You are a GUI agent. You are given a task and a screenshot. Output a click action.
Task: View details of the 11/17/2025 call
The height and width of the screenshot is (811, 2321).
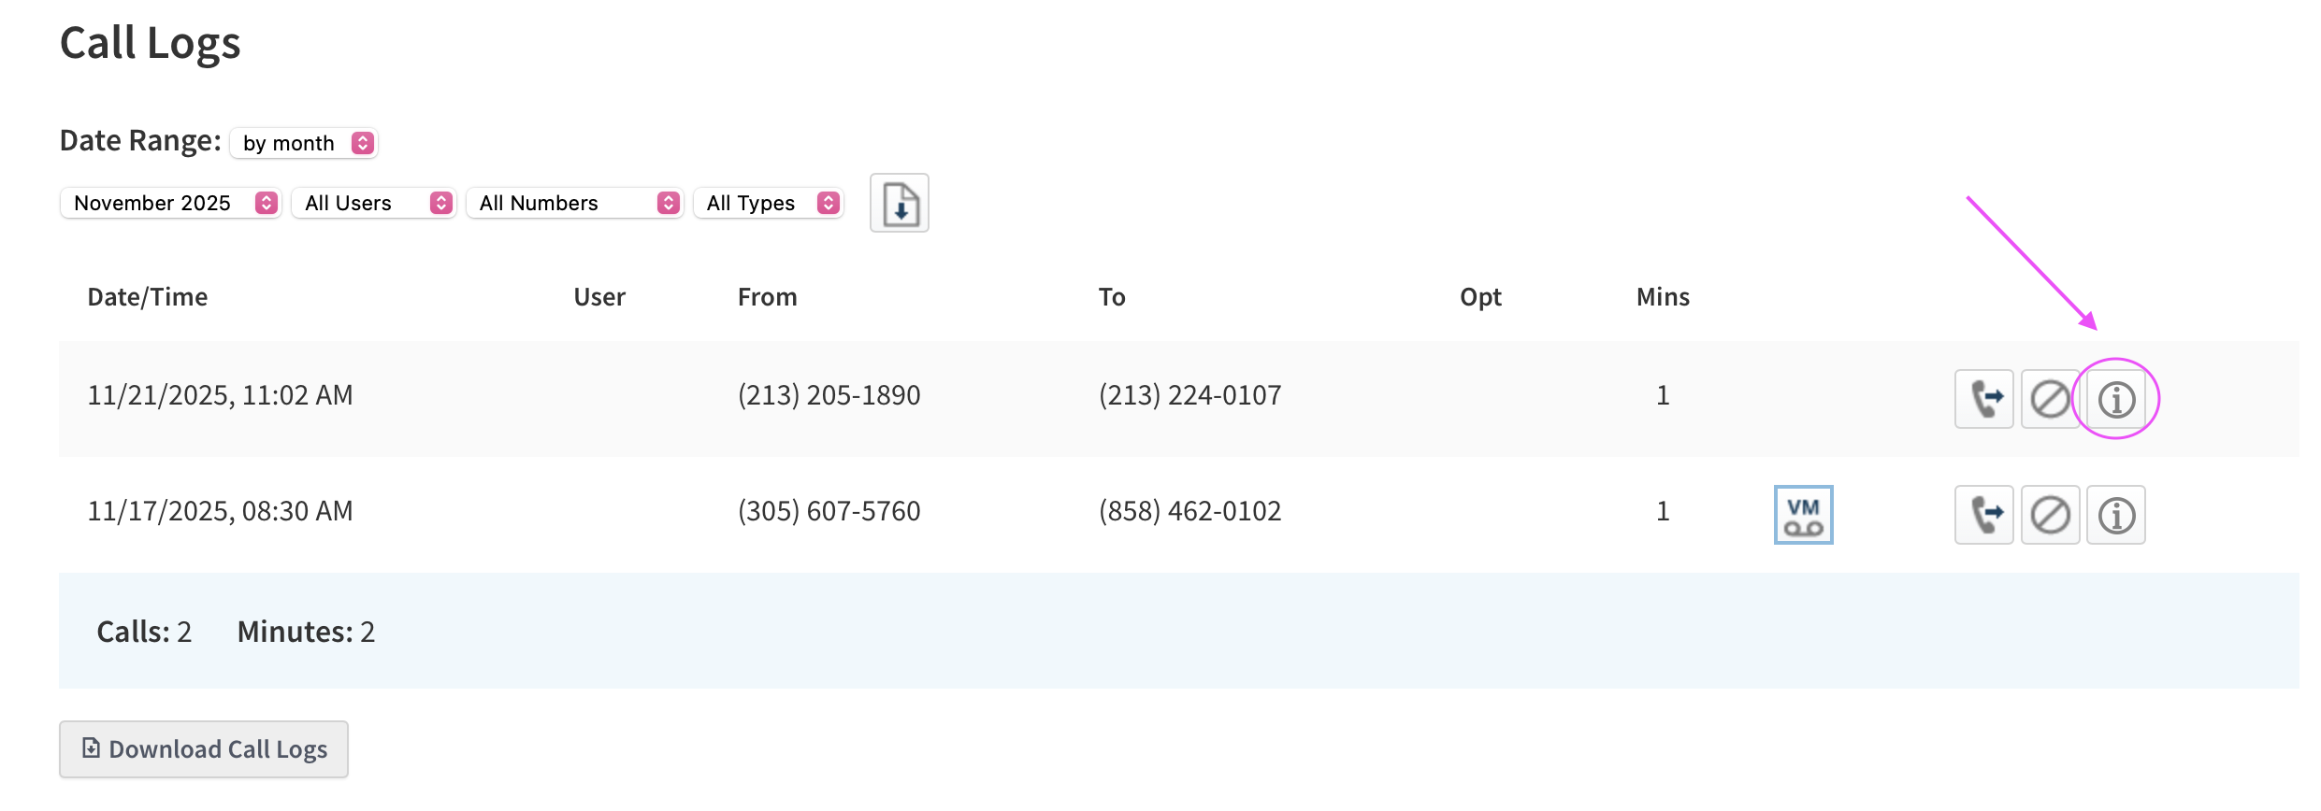click(2116, 515)
